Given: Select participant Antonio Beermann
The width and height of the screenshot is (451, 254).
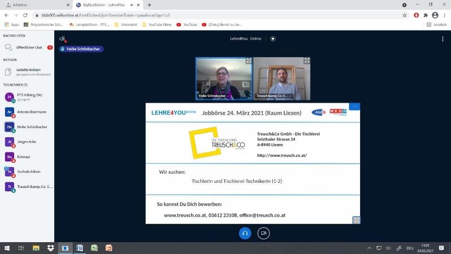Looking at the screenshot, I should (27, 112).
